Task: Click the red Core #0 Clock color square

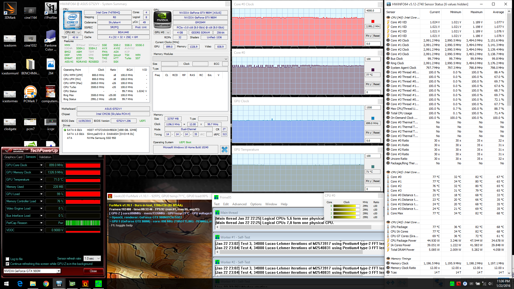Action: click(373, 21)
